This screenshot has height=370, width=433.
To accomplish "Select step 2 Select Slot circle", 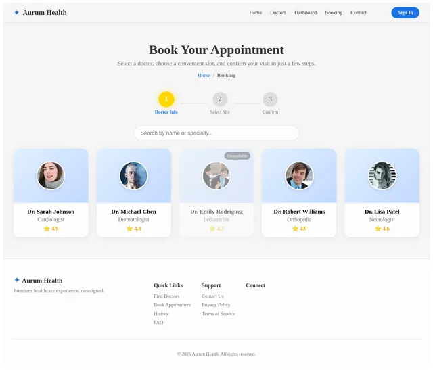I will click(x=220, y=99).
